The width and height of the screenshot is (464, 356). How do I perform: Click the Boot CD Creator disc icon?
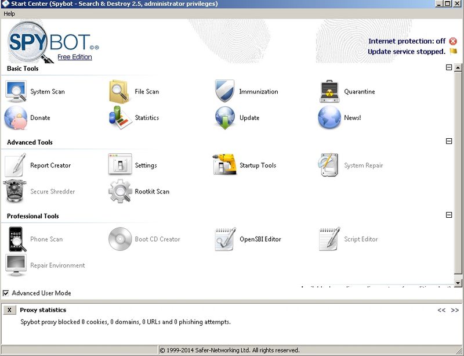(x=120, y=239)
